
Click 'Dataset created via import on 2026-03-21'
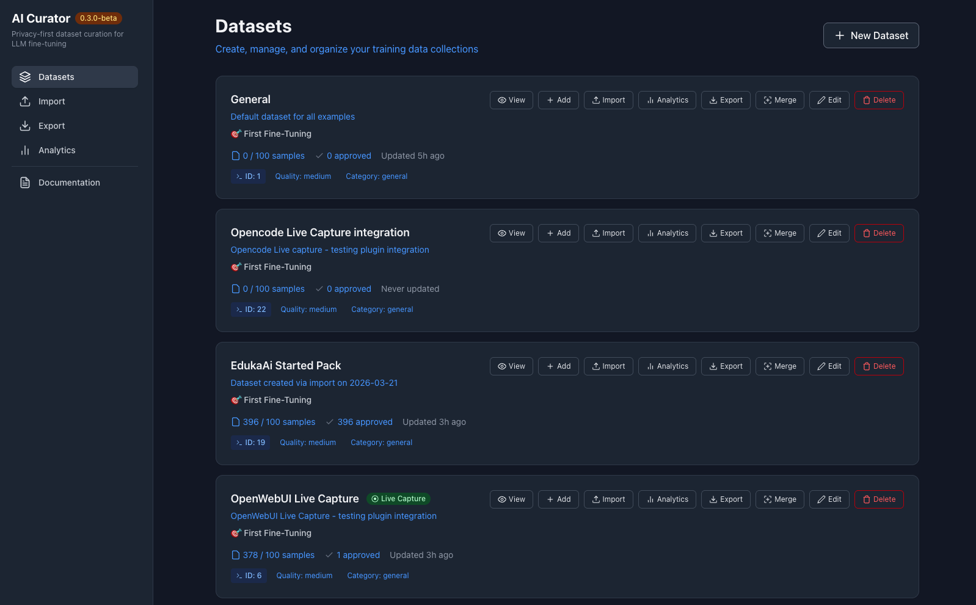pyautogui.click(x=314, y=383)
